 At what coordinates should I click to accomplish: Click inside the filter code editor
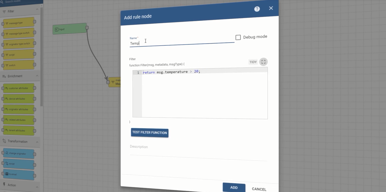pyautogui.click(x=205, y=93)
